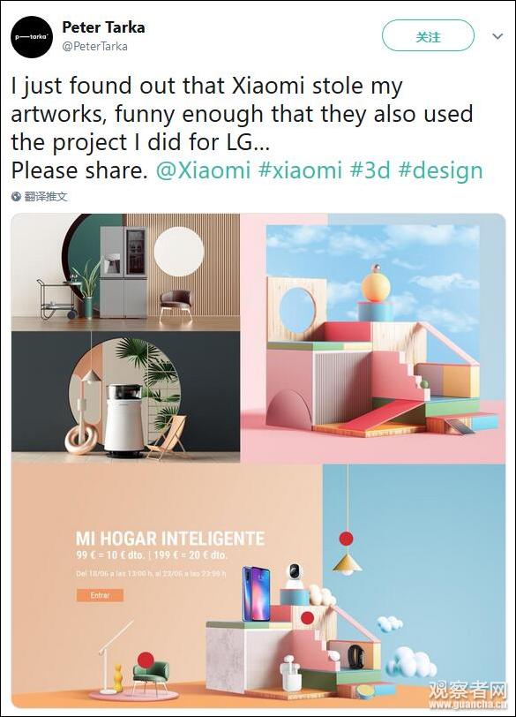Follow the @Xiaomi mention link
516x717 pixels.
[203, 170]
